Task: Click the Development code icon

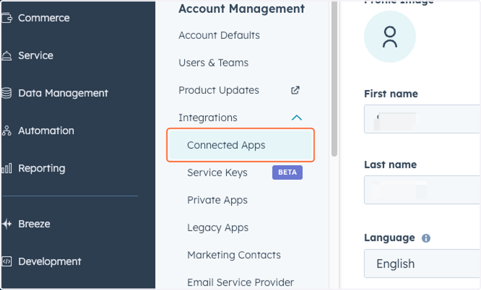Action: [x=6, y=262]
